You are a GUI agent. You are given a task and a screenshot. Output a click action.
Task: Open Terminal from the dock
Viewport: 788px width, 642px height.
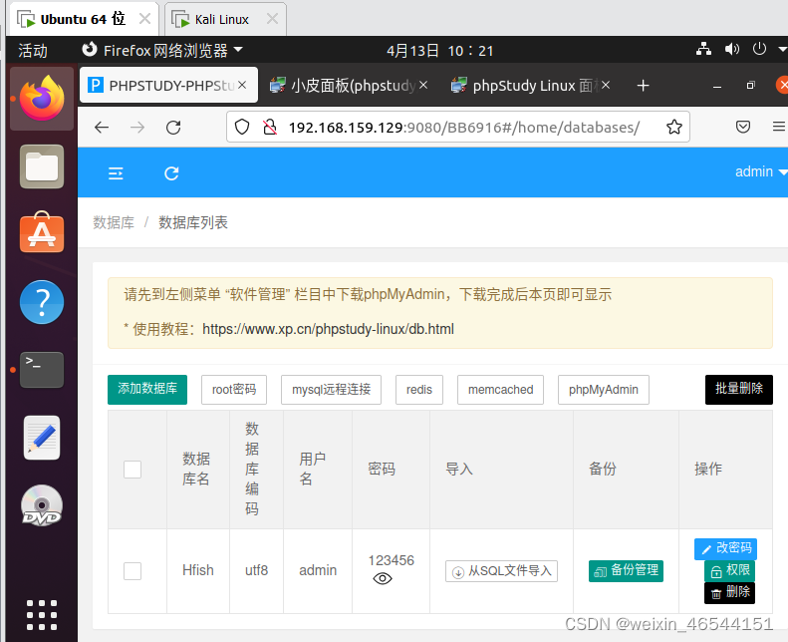(42, 370)
